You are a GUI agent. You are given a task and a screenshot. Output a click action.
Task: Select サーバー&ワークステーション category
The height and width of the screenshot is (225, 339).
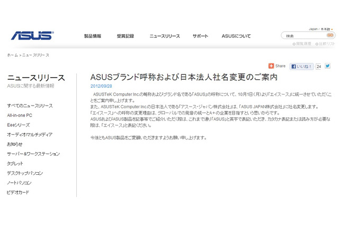[x=33, y=154]
